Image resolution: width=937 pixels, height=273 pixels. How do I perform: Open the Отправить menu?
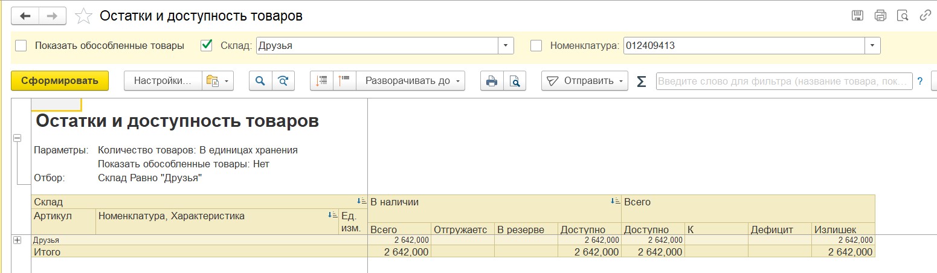[x=584, y=81]
